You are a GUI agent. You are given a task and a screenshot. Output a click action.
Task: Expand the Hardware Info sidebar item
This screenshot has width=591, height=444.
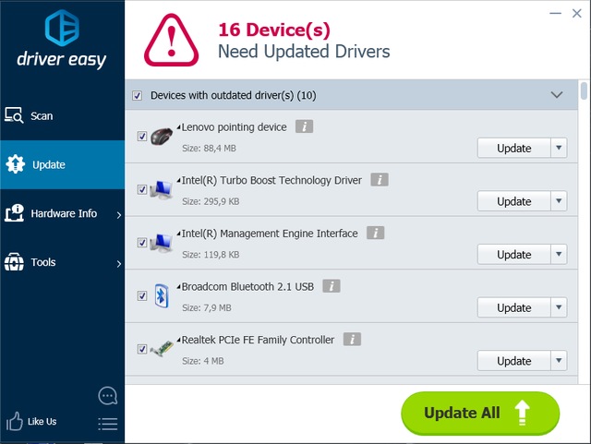(x=63, y=214)
